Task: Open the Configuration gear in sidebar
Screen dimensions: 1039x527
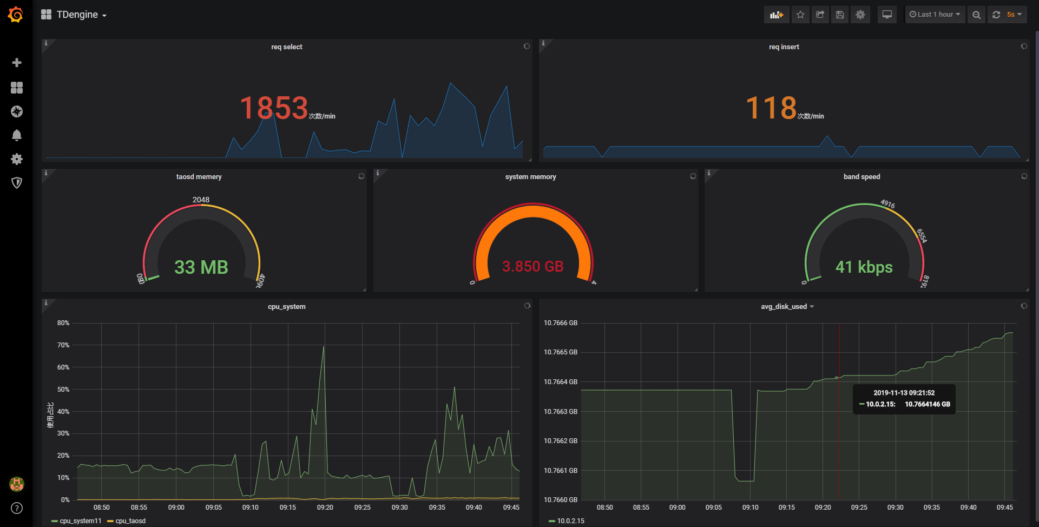Action: point(17,159)
